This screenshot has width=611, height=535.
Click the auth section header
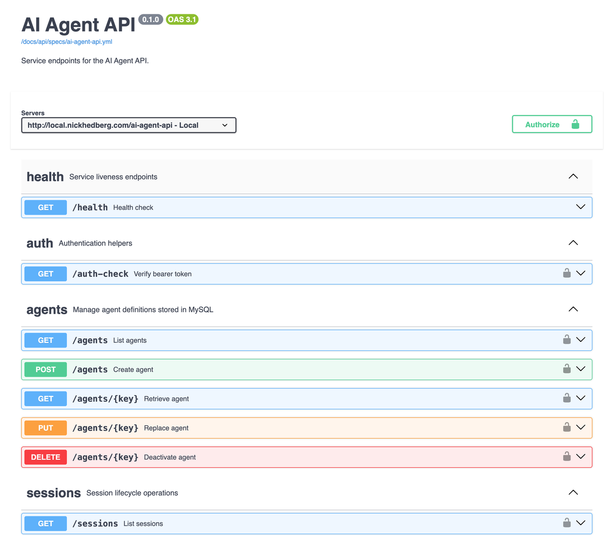(40, 243)
